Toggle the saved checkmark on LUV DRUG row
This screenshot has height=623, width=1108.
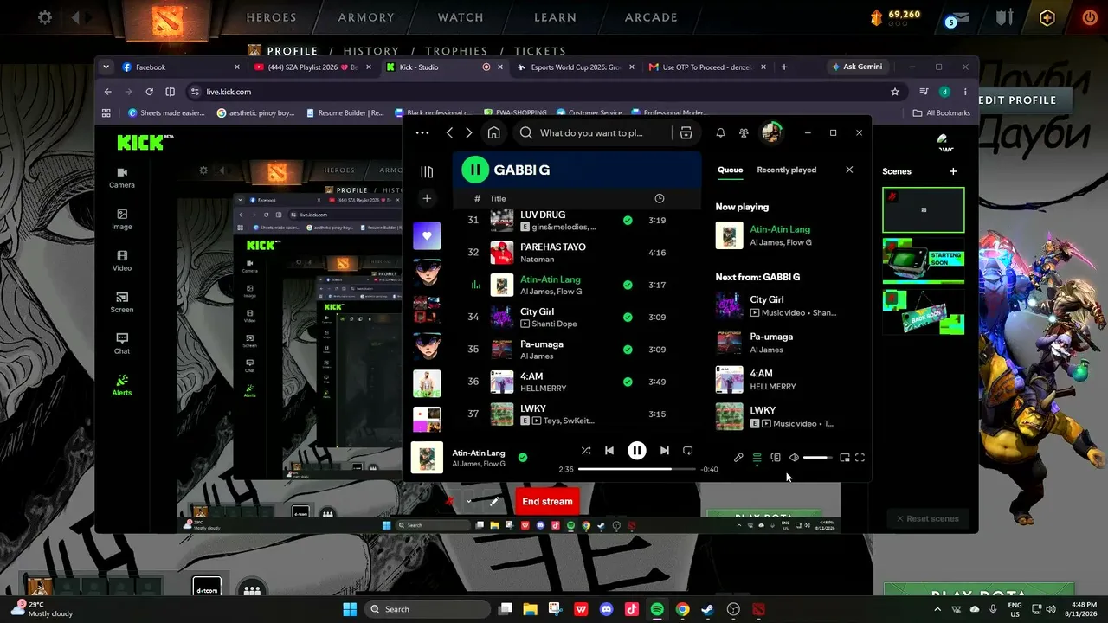[628, 221]
